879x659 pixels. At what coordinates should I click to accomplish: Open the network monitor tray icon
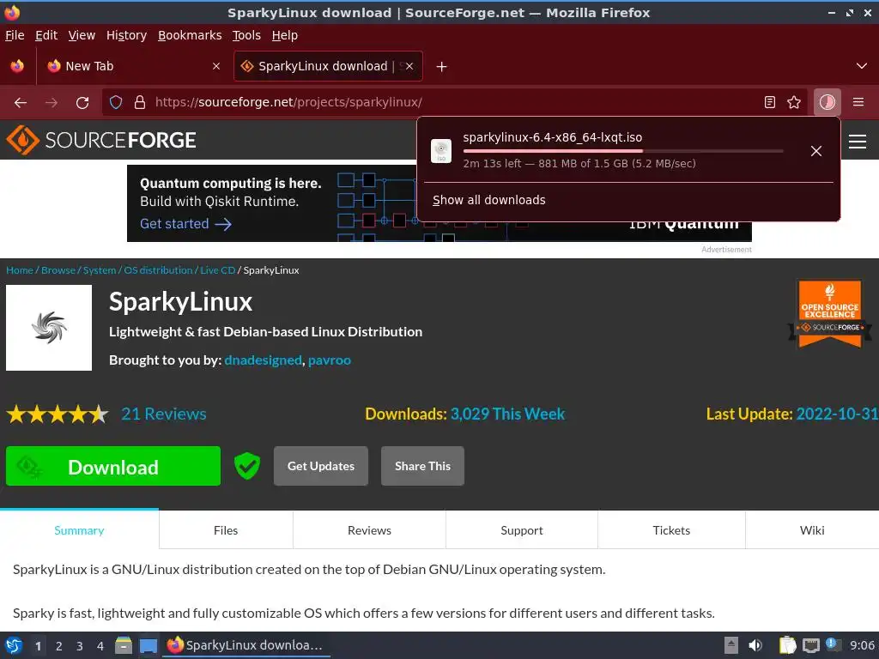[810, 645]
